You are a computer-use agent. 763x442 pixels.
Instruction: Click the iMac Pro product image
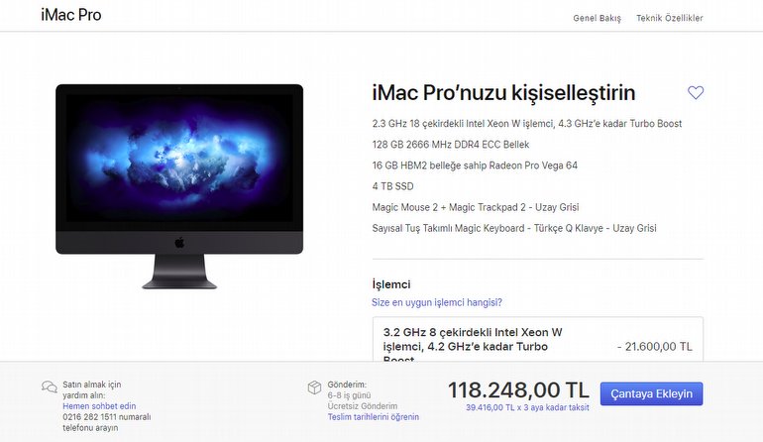179,186
